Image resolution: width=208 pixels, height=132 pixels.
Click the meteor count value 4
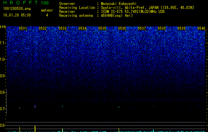point(47,15)
